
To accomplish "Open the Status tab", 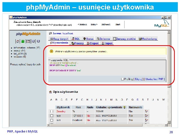I will click(x=88, y=39).
